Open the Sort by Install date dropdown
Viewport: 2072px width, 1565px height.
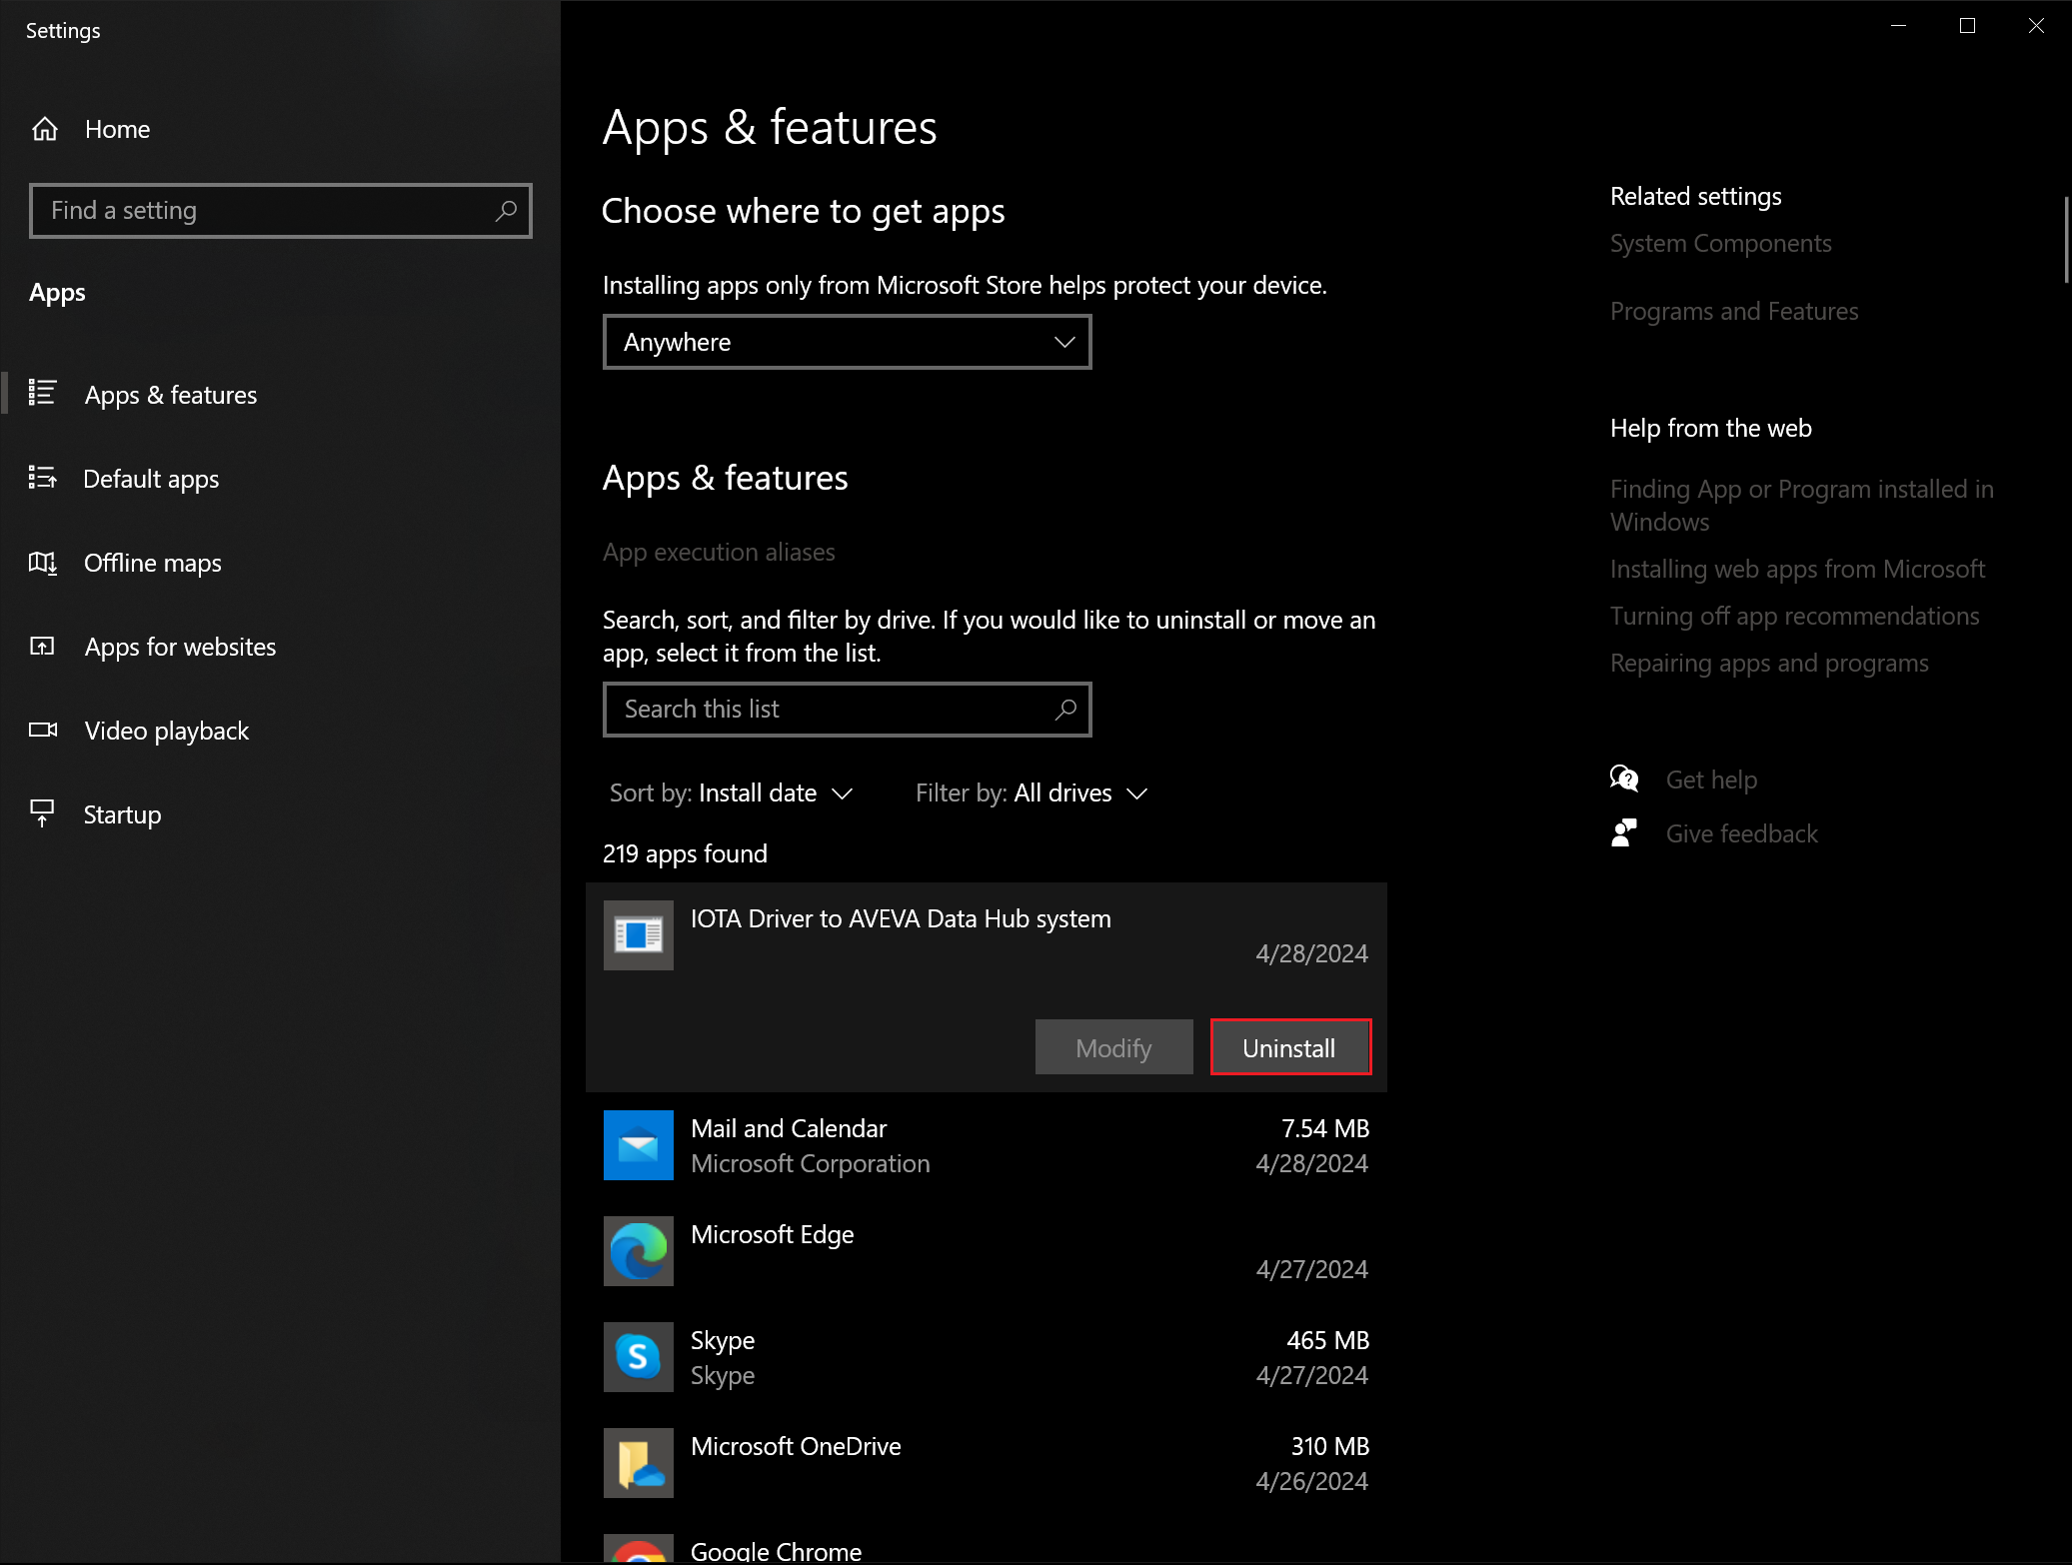coord(732,793)
